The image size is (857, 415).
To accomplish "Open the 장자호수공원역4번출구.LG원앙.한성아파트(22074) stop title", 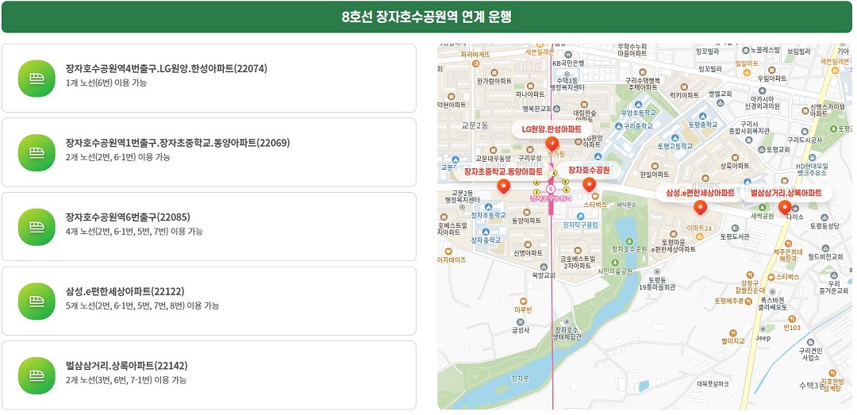I will click(x=166, y=69).
